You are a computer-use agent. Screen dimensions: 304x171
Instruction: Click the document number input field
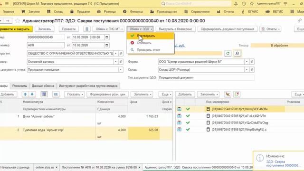[x=46, y=37]
